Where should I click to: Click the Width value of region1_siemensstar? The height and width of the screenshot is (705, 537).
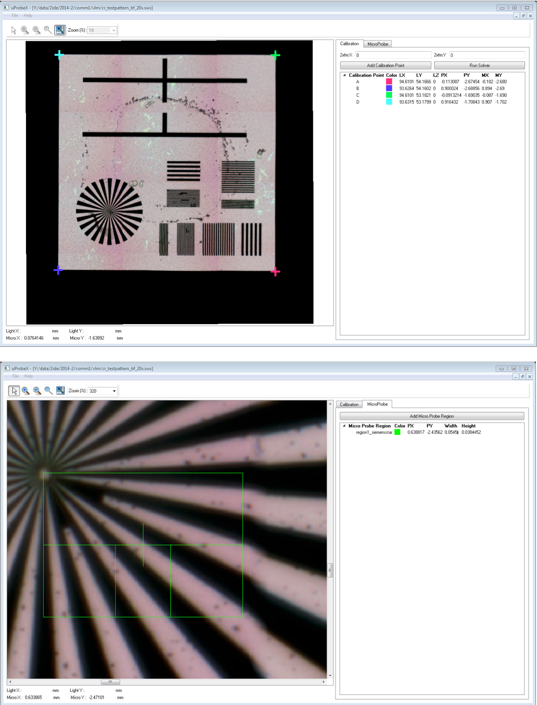(x=451, y=432)
